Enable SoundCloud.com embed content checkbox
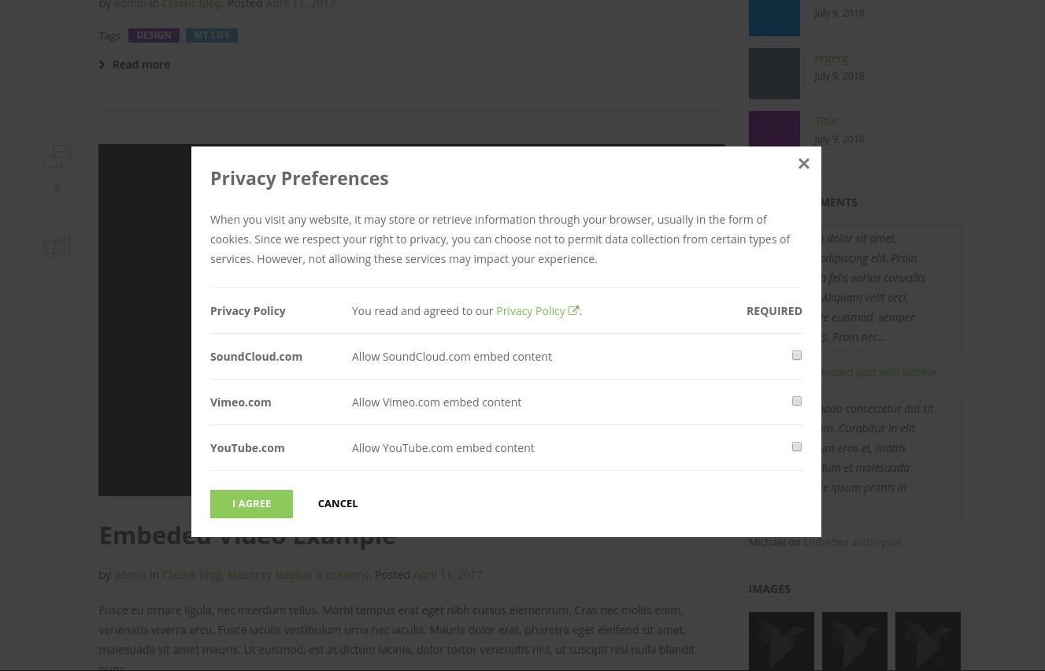The image size is (1045, 671). (797, 356)
